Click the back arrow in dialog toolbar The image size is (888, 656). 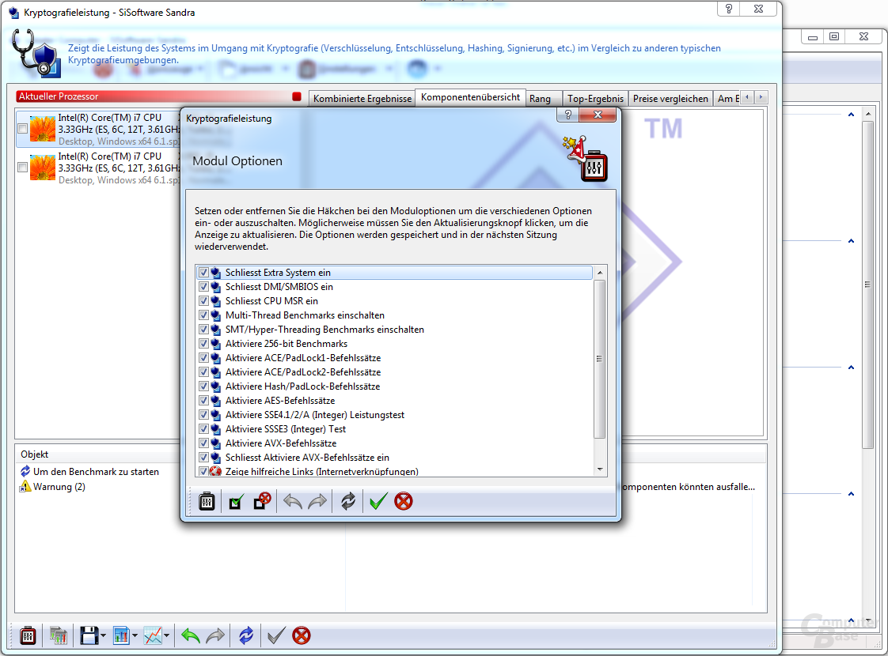[x=293, y=501]
